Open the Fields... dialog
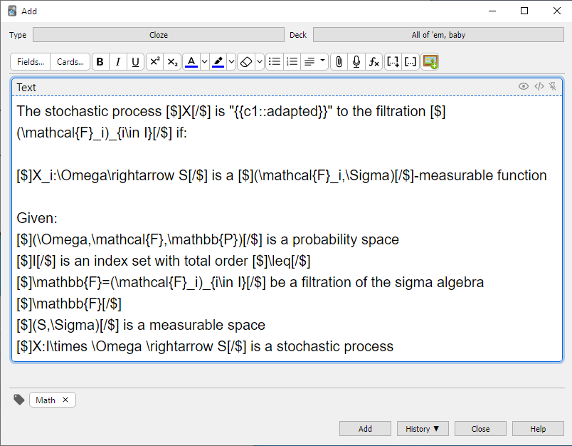Viewport: 572px width, 446px height. point(31,62)
